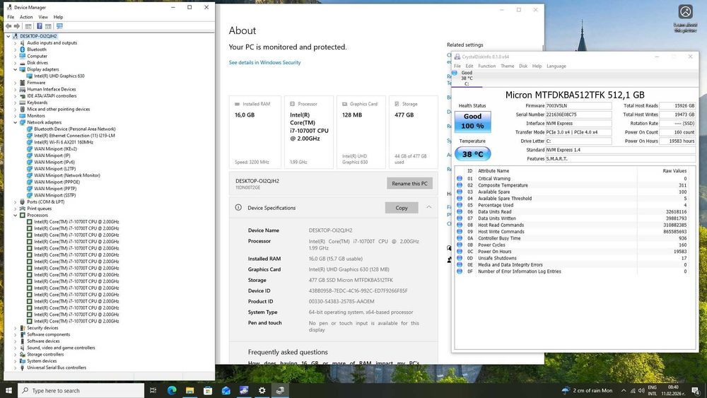707x398 pixels.
Task: Click the Firmware field showing 7003VSLN
Action: click(x=578, y=106)
